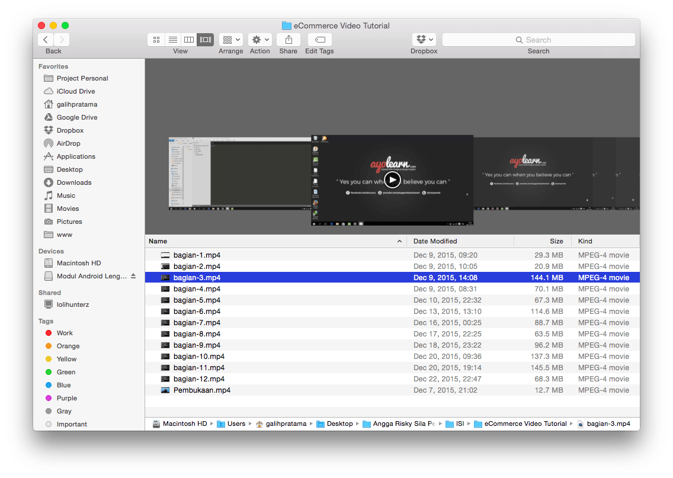Image resolution: width=673 pixels, height=478 pixels.
Task: Toggle sort order arrow on Name column
Action: (x=399, y=241)
